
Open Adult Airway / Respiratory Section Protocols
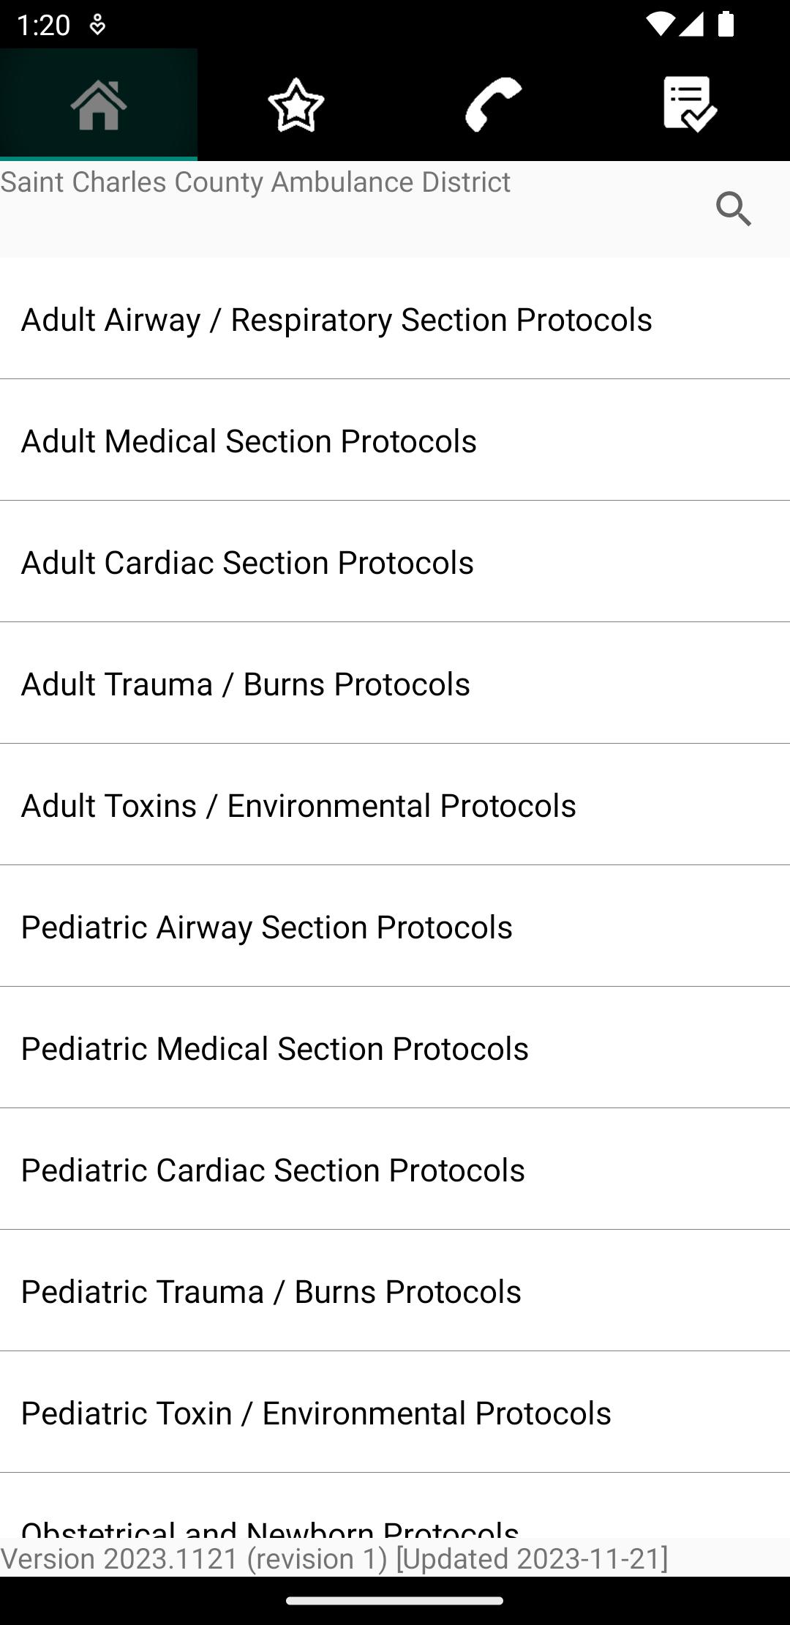pyautogui.click(x=395, y=318)
